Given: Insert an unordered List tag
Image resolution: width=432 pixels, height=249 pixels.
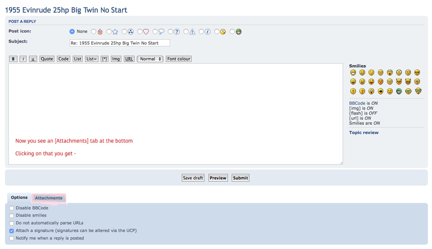Looking at the screenshot, I should pos(78,59).
